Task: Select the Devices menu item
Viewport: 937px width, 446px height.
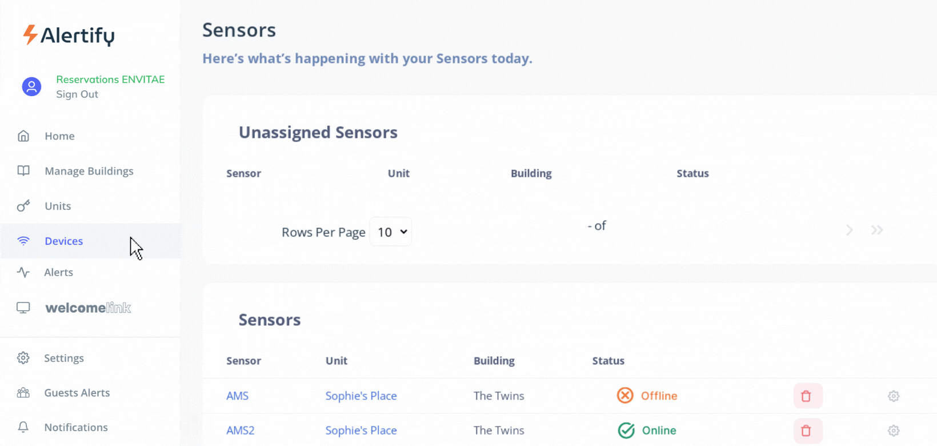Action: [63, 241]
